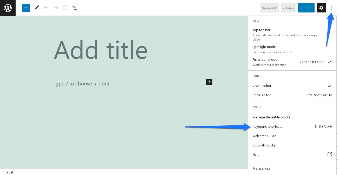Switch to Code editor
This screenshot has height=175, width=339.
pyautogui.click(x=292, y=95)
